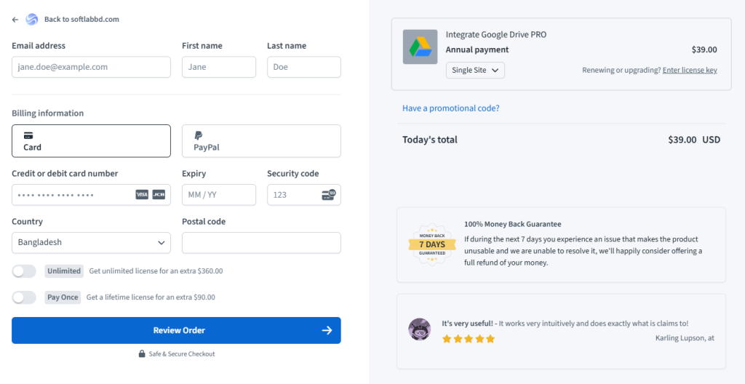This screenshot has width=745, height=384.
Task: Click the security code CVV hint icon
Action: [x=328, y=194]
